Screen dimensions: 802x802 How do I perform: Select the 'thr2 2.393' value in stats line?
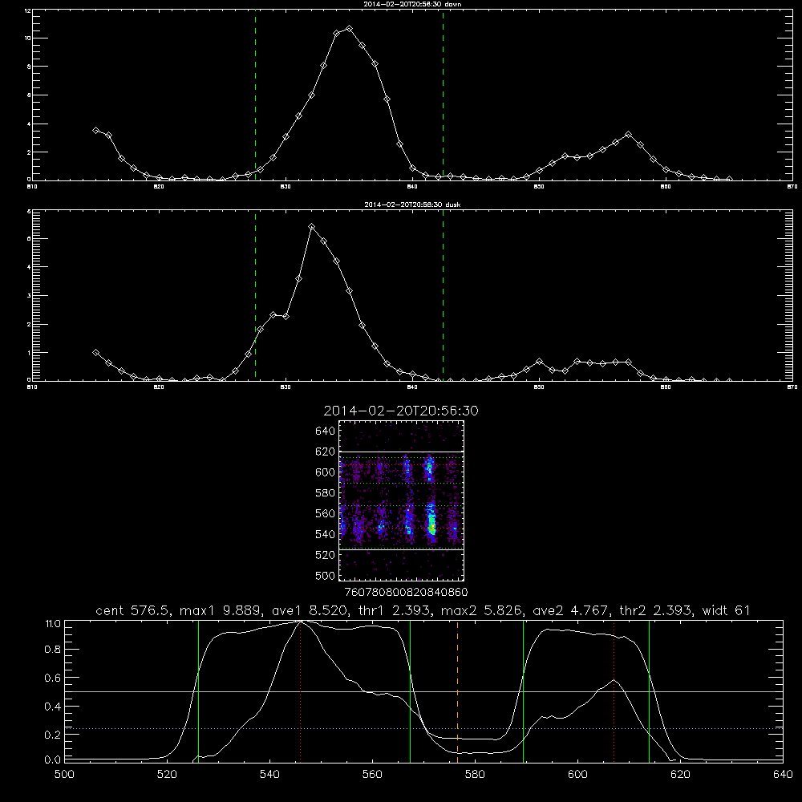[x=656, y=610]
